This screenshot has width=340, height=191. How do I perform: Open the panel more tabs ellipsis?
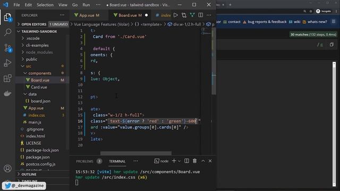click(136, 161)
